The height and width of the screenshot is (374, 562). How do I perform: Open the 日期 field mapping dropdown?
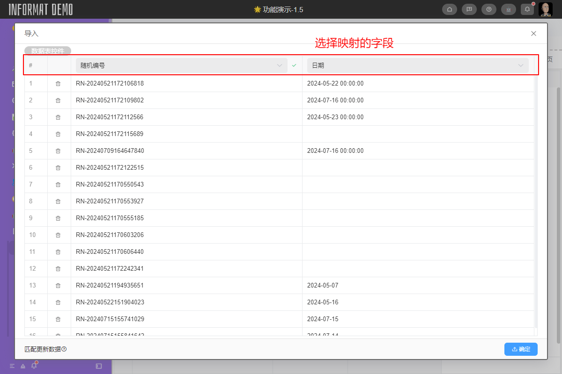point(417,65)
